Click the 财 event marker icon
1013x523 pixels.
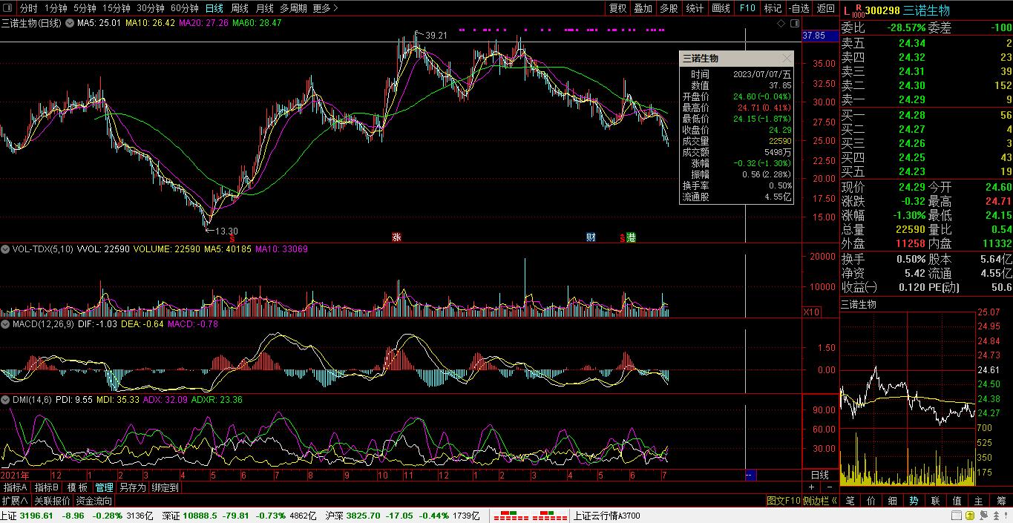tap(591, 237)
